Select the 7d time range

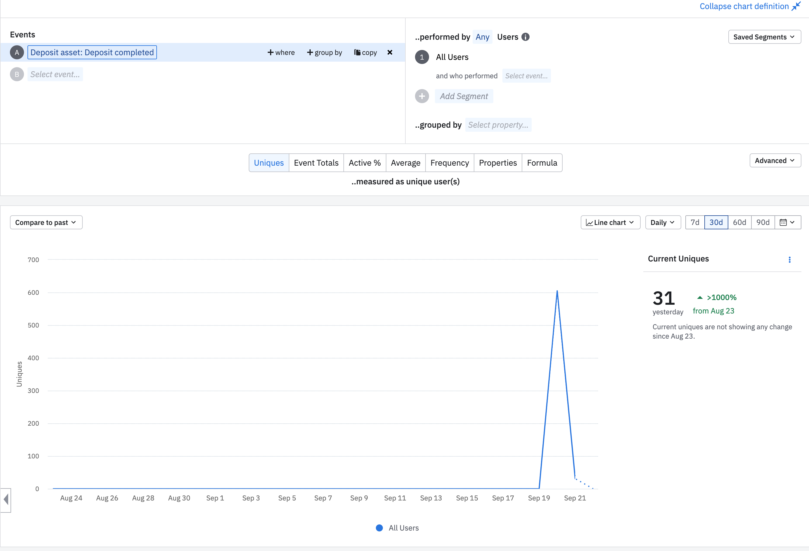[695, 222]
